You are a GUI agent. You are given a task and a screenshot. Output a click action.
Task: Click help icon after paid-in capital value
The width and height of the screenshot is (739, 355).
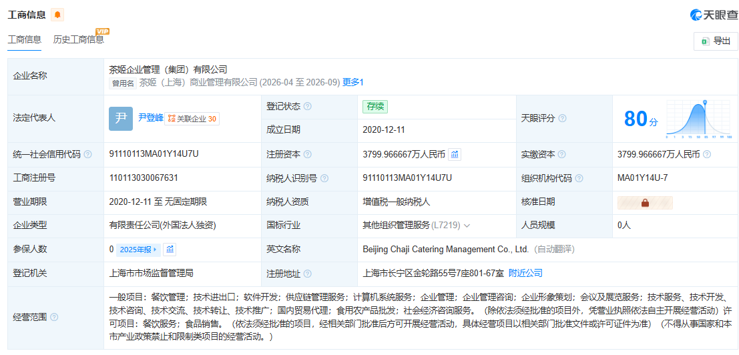(707, 154)
